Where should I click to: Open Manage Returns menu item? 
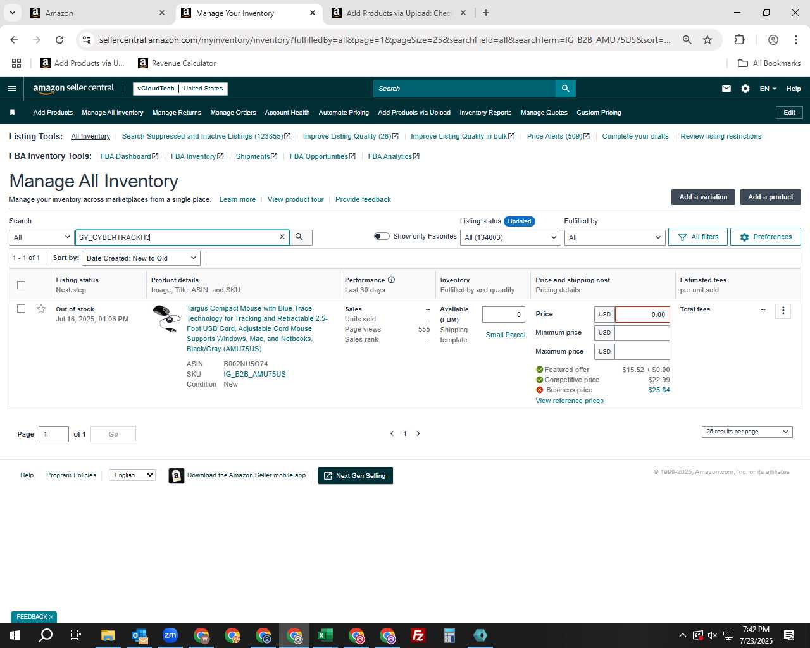(177, 113)
